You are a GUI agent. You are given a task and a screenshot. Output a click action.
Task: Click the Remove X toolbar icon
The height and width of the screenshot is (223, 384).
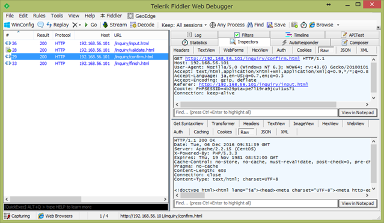point(75,25)
